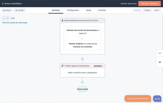This screenshot has height=103, width=163.
Task: Select Fuente original filter condition
Action: pos(82,45)
